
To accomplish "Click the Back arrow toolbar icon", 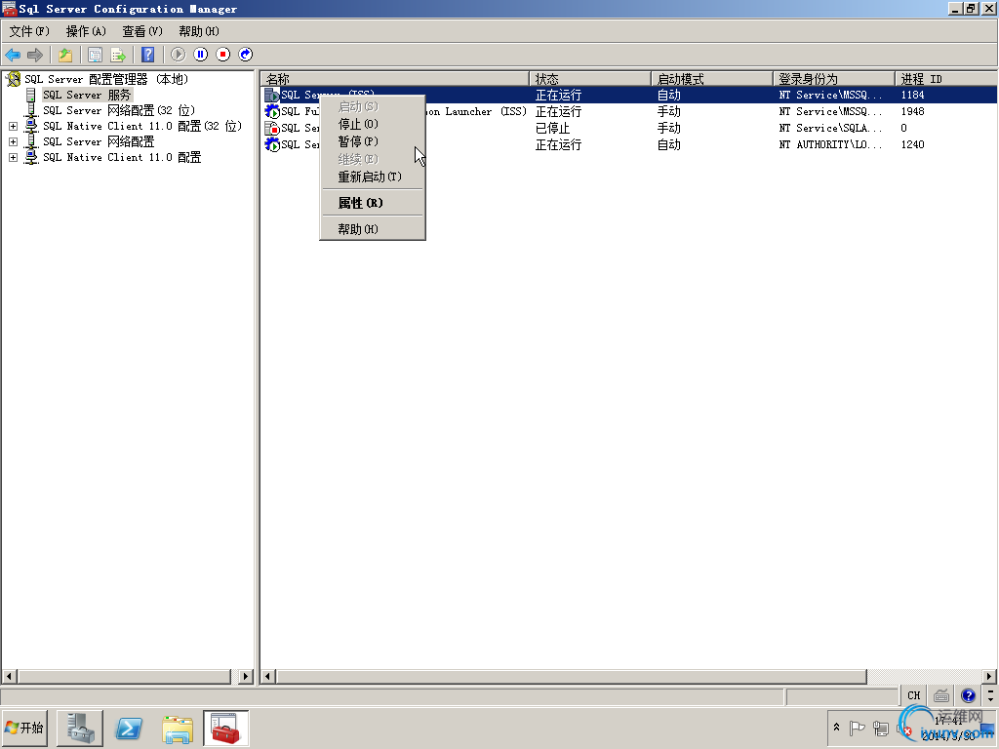I will 13,55.
